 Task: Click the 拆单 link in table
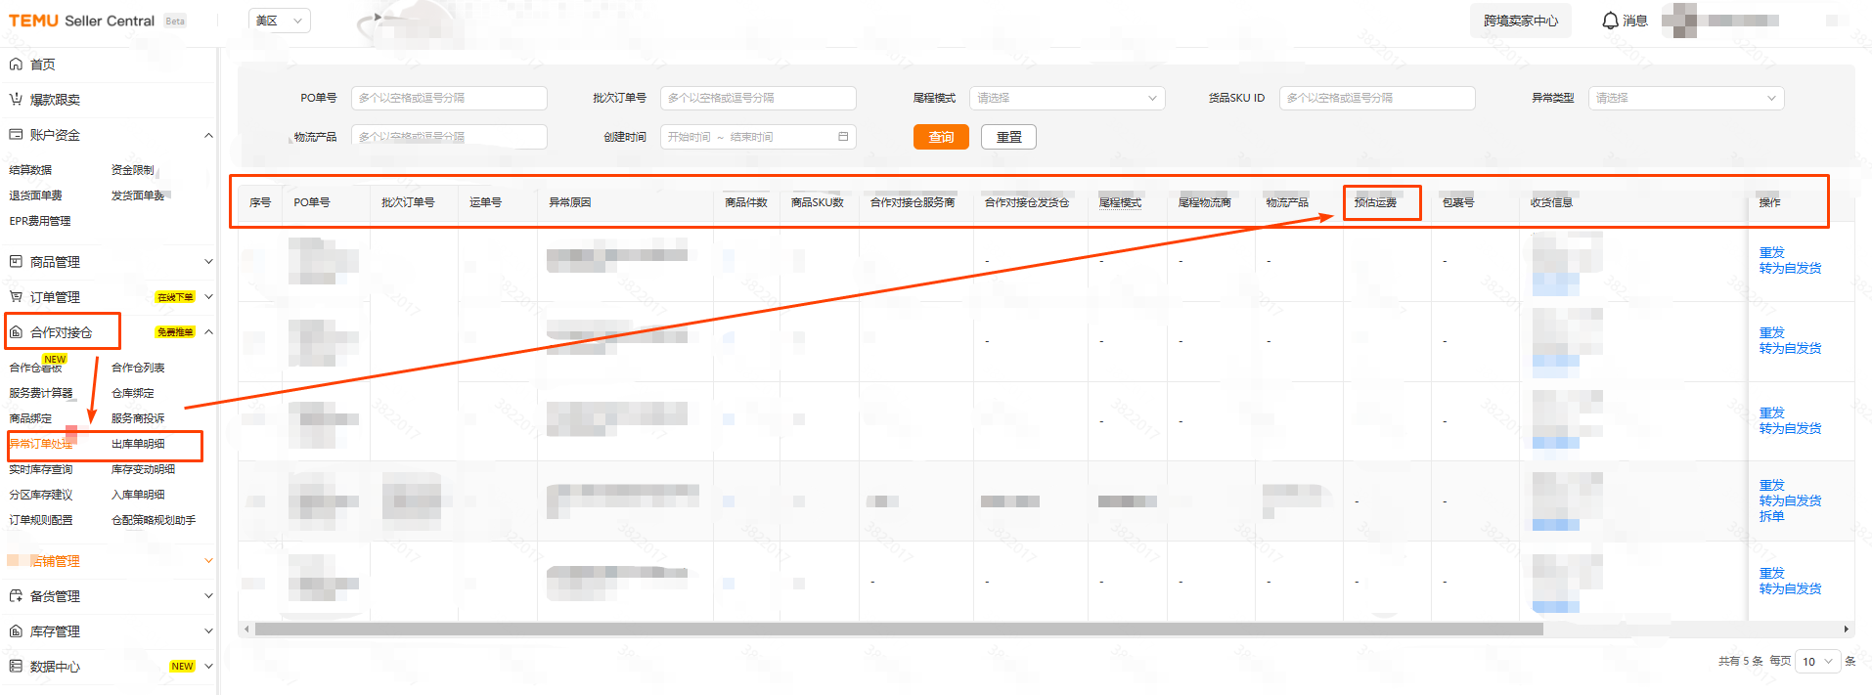(x=1771, y=516)
